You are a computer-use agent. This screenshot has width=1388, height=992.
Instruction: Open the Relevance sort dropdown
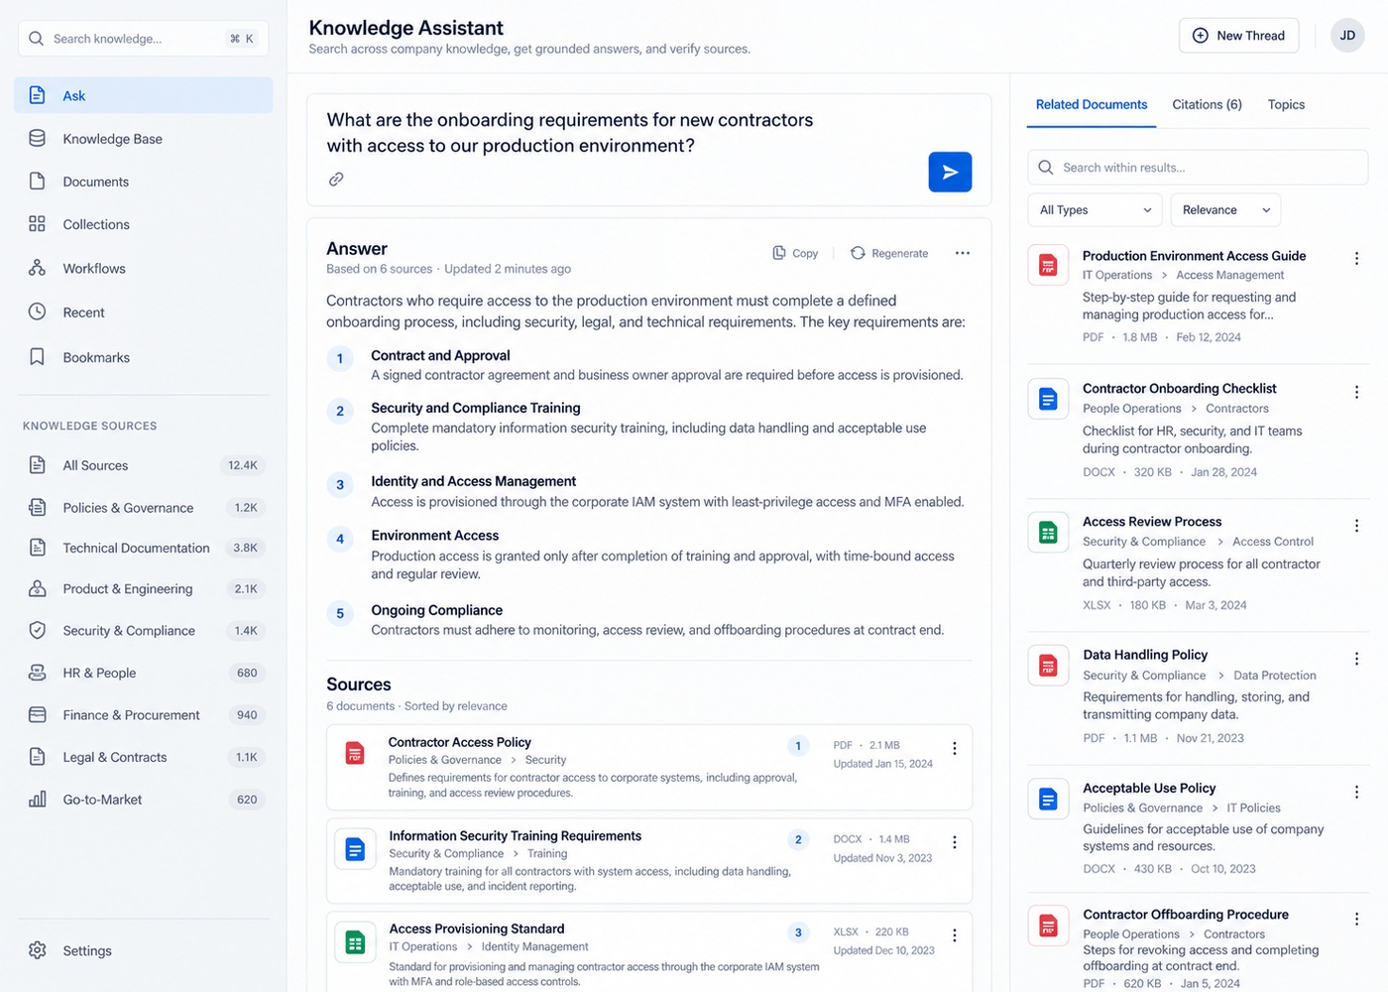(1225, 209)
